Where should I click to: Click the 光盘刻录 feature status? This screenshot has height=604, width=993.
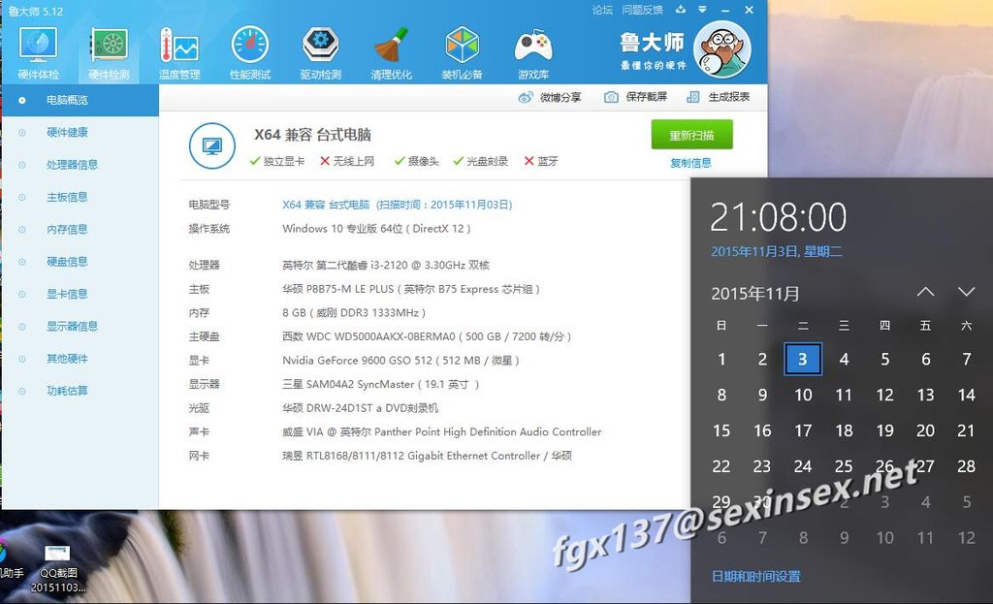481,162
